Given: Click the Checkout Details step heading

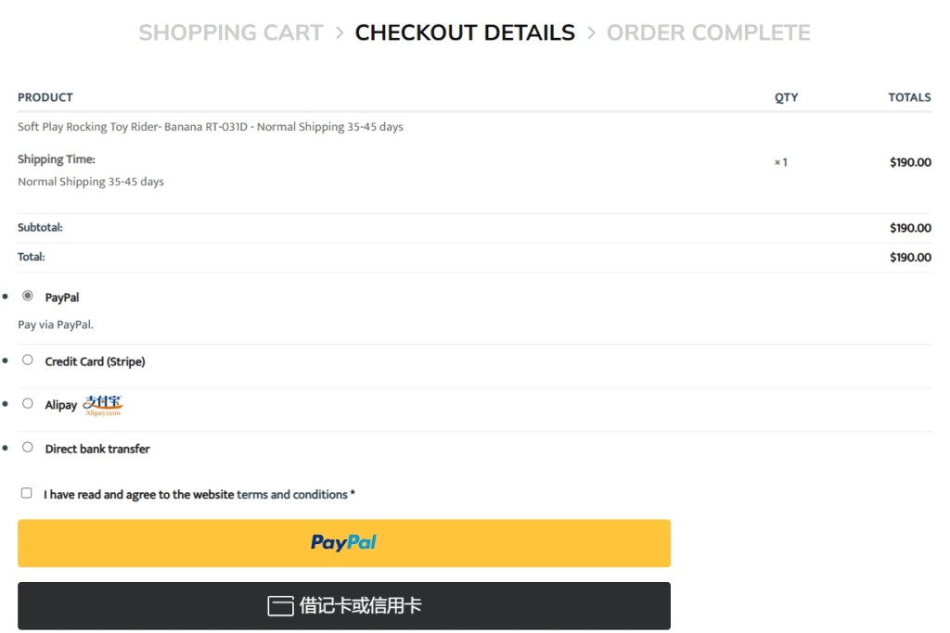Looking at the screenshot, I should (x=465, y=33).
